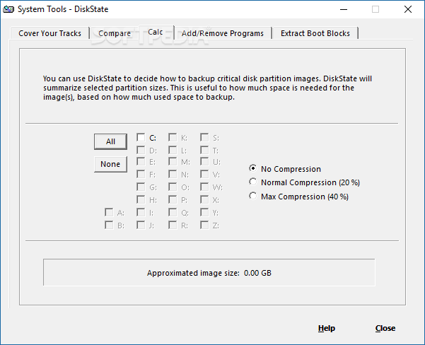Viewport: 425px width, 345px height.
Task: Tick the X: drive checkbox
Action: point(204,199)
